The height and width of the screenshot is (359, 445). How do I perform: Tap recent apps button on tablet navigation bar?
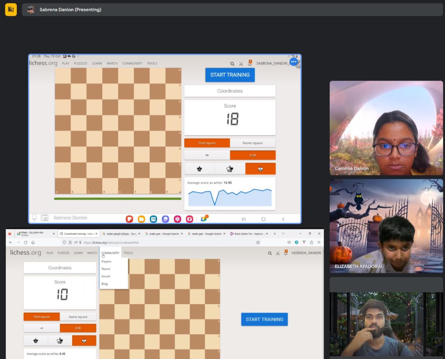pos(244,219)
